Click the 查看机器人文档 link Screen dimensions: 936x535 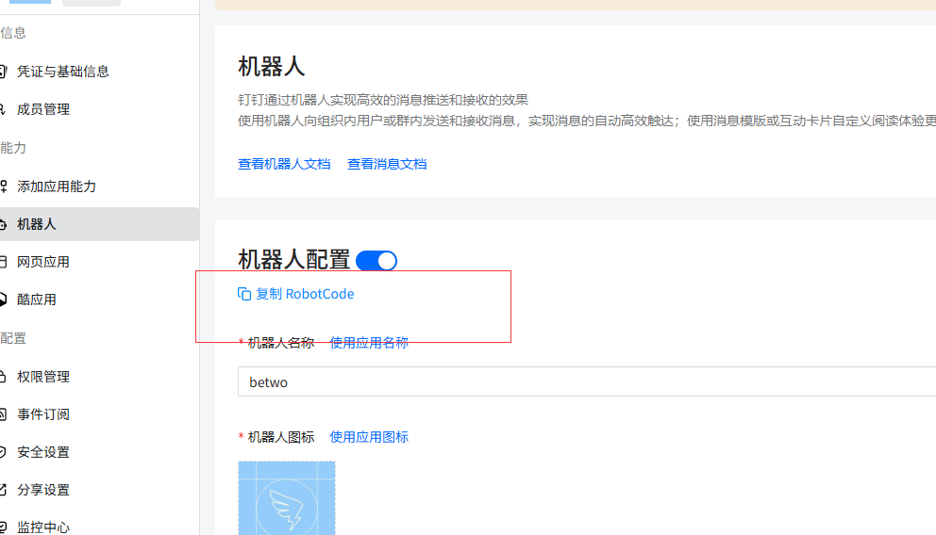click(x=284, y=164)
